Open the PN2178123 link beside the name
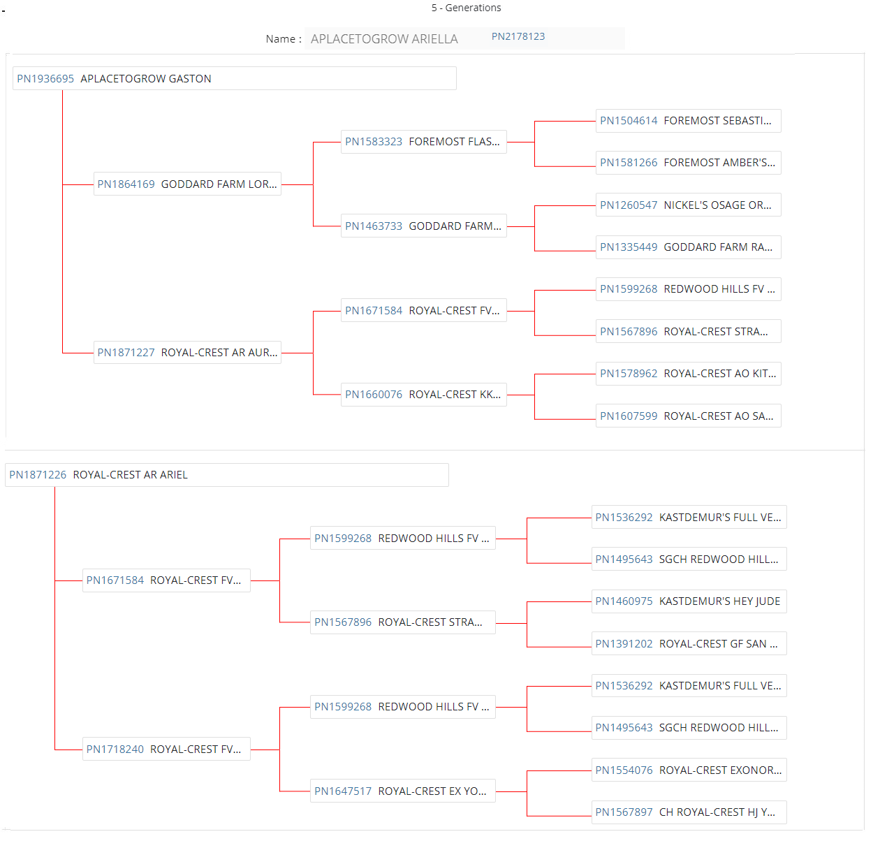 [518, 37]
